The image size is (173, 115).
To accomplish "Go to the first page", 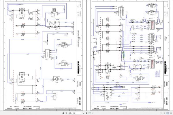I will click(x=63, y=113).
